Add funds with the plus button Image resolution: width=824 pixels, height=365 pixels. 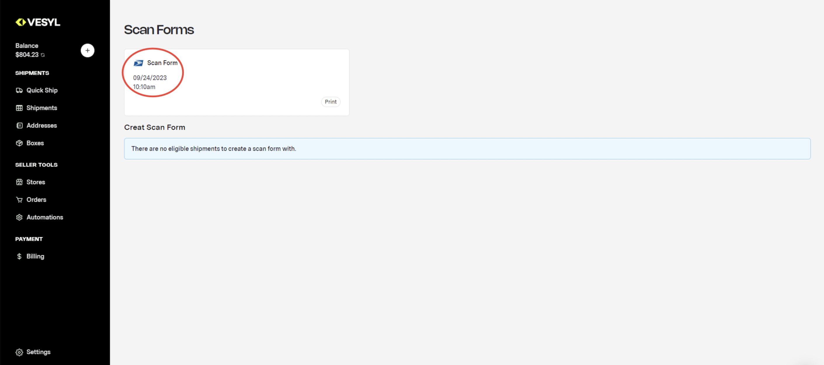87,50
